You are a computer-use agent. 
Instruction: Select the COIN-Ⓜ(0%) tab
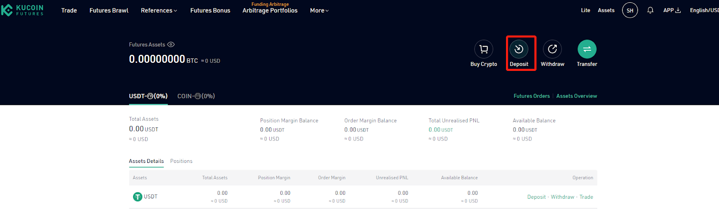[196, 96]
